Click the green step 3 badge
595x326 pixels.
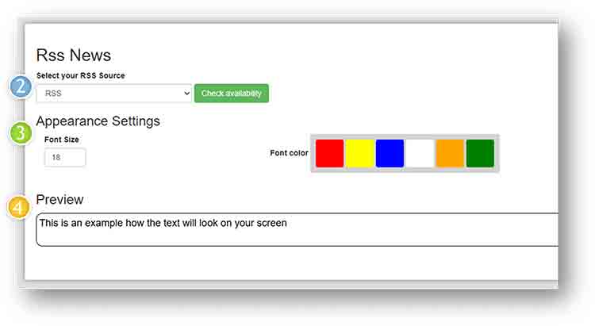(x=21, y=132)
